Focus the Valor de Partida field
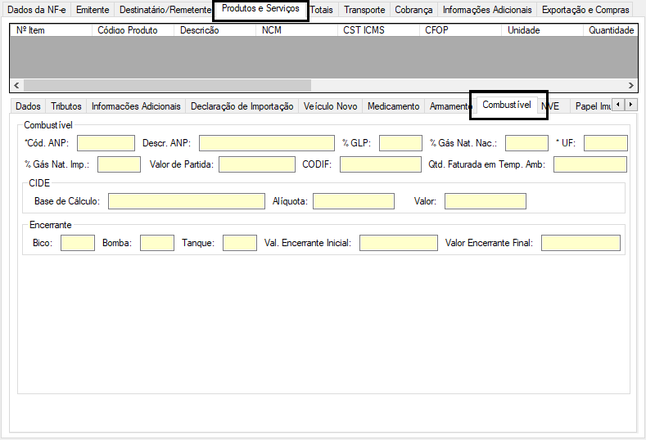646x440 pixels. [x=257, y=164]
